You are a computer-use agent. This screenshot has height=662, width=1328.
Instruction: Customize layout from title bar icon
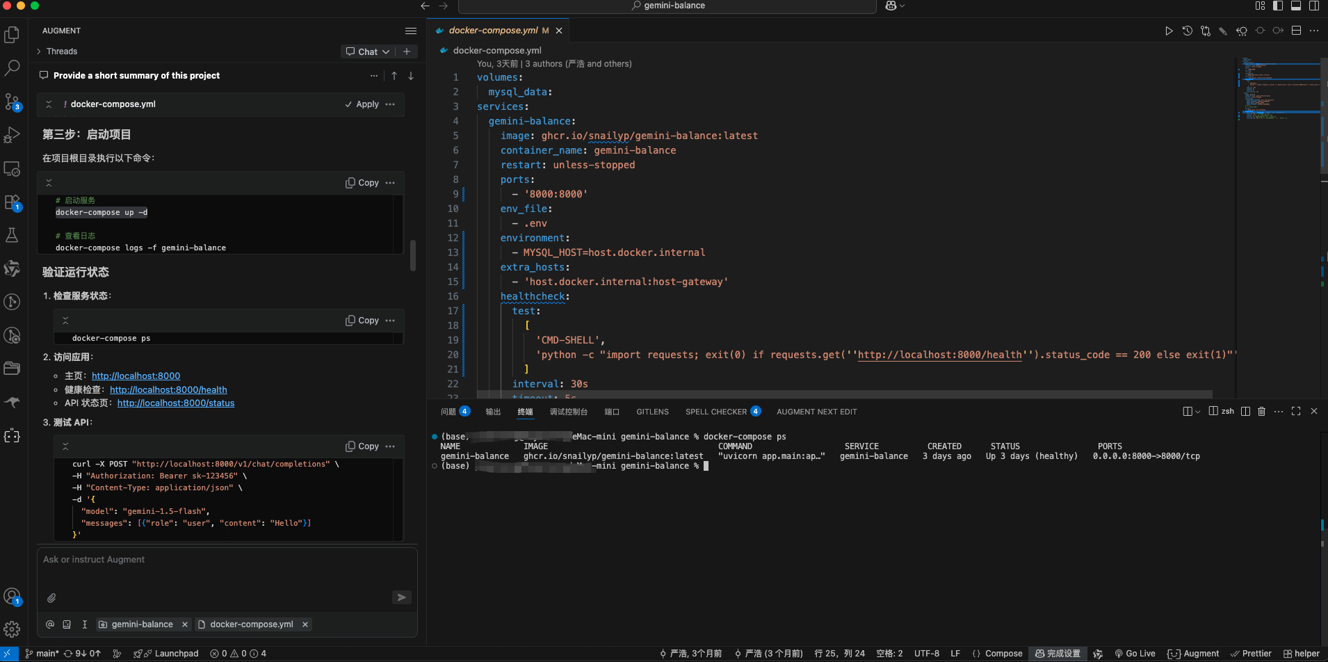click(1260, 6)
